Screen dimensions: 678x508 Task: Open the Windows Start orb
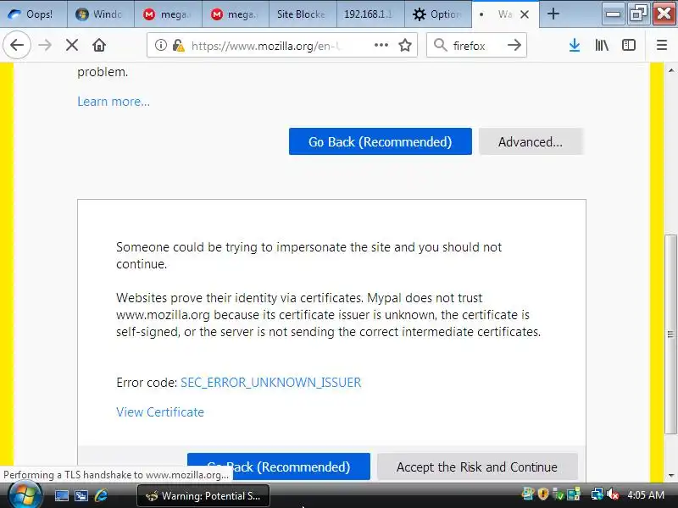coord(25,495)
